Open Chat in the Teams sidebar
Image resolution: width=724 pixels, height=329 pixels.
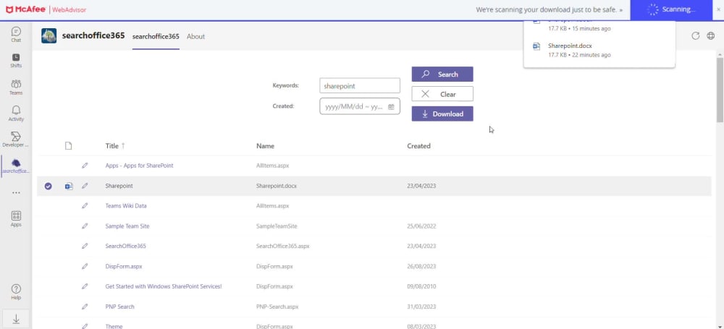[16, 35]
